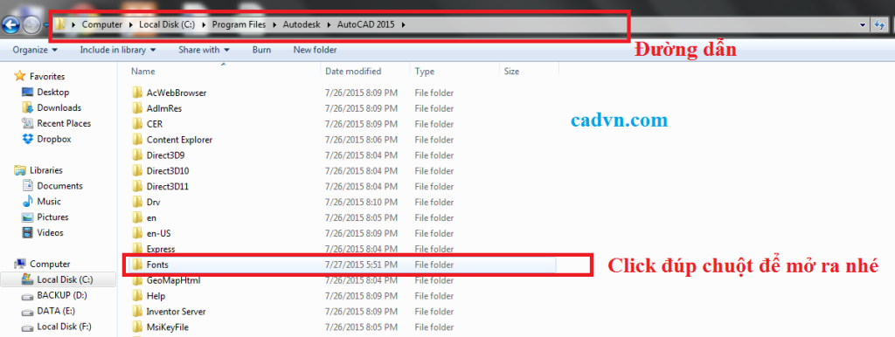895x337 pixels.
Task: Select Documents in the navigation pane
Action: (x=60, y=186)
